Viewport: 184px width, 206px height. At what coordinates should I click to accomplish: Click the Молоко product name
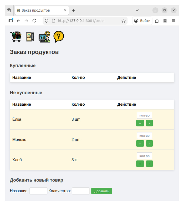click(x=19, y=140)
